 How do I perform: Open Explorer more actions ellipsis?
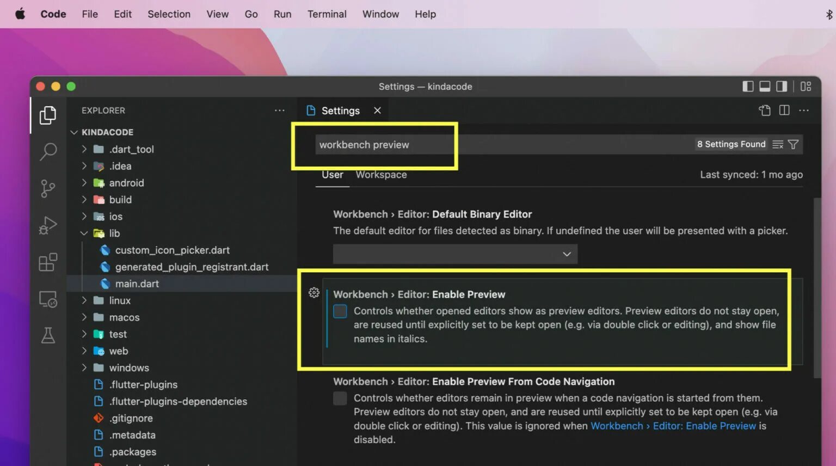[279, 110]
